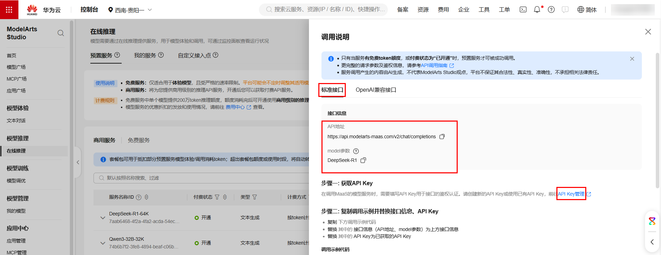Click the sidebar's vertical scrollbar
The image size is (661, 255).
tap(72, 137)
